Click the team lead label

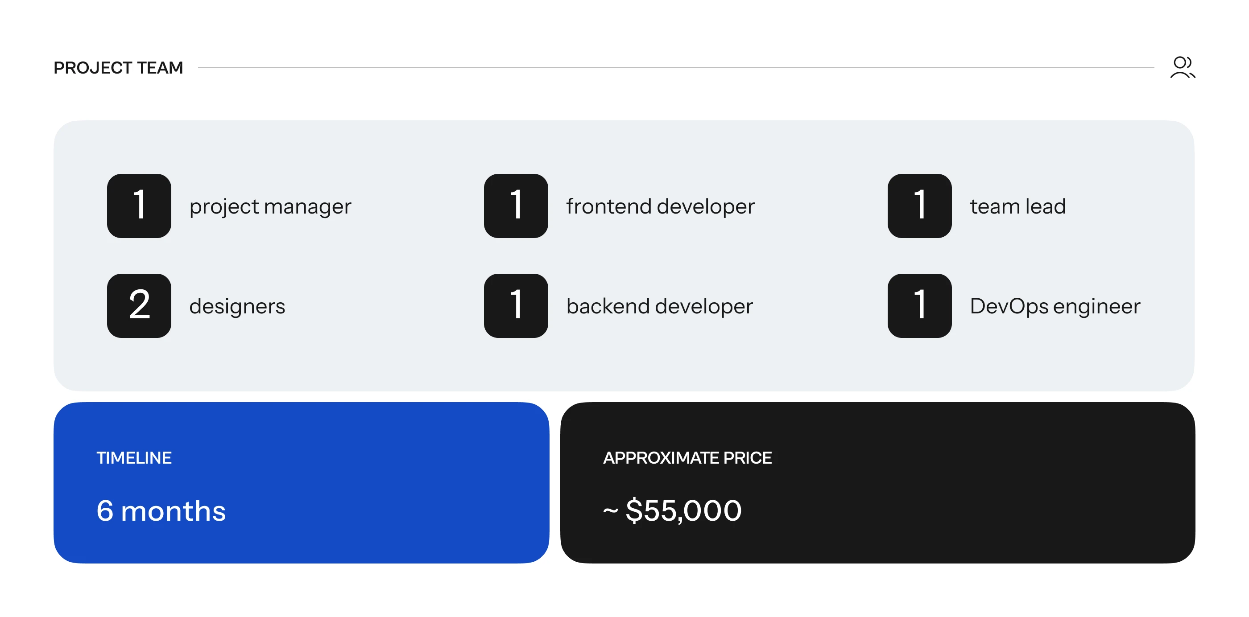[x=1017, y=206]
